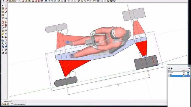Screen dimensions: 191x107
Task: Select the Text label tool
Action: click(6, 34)
